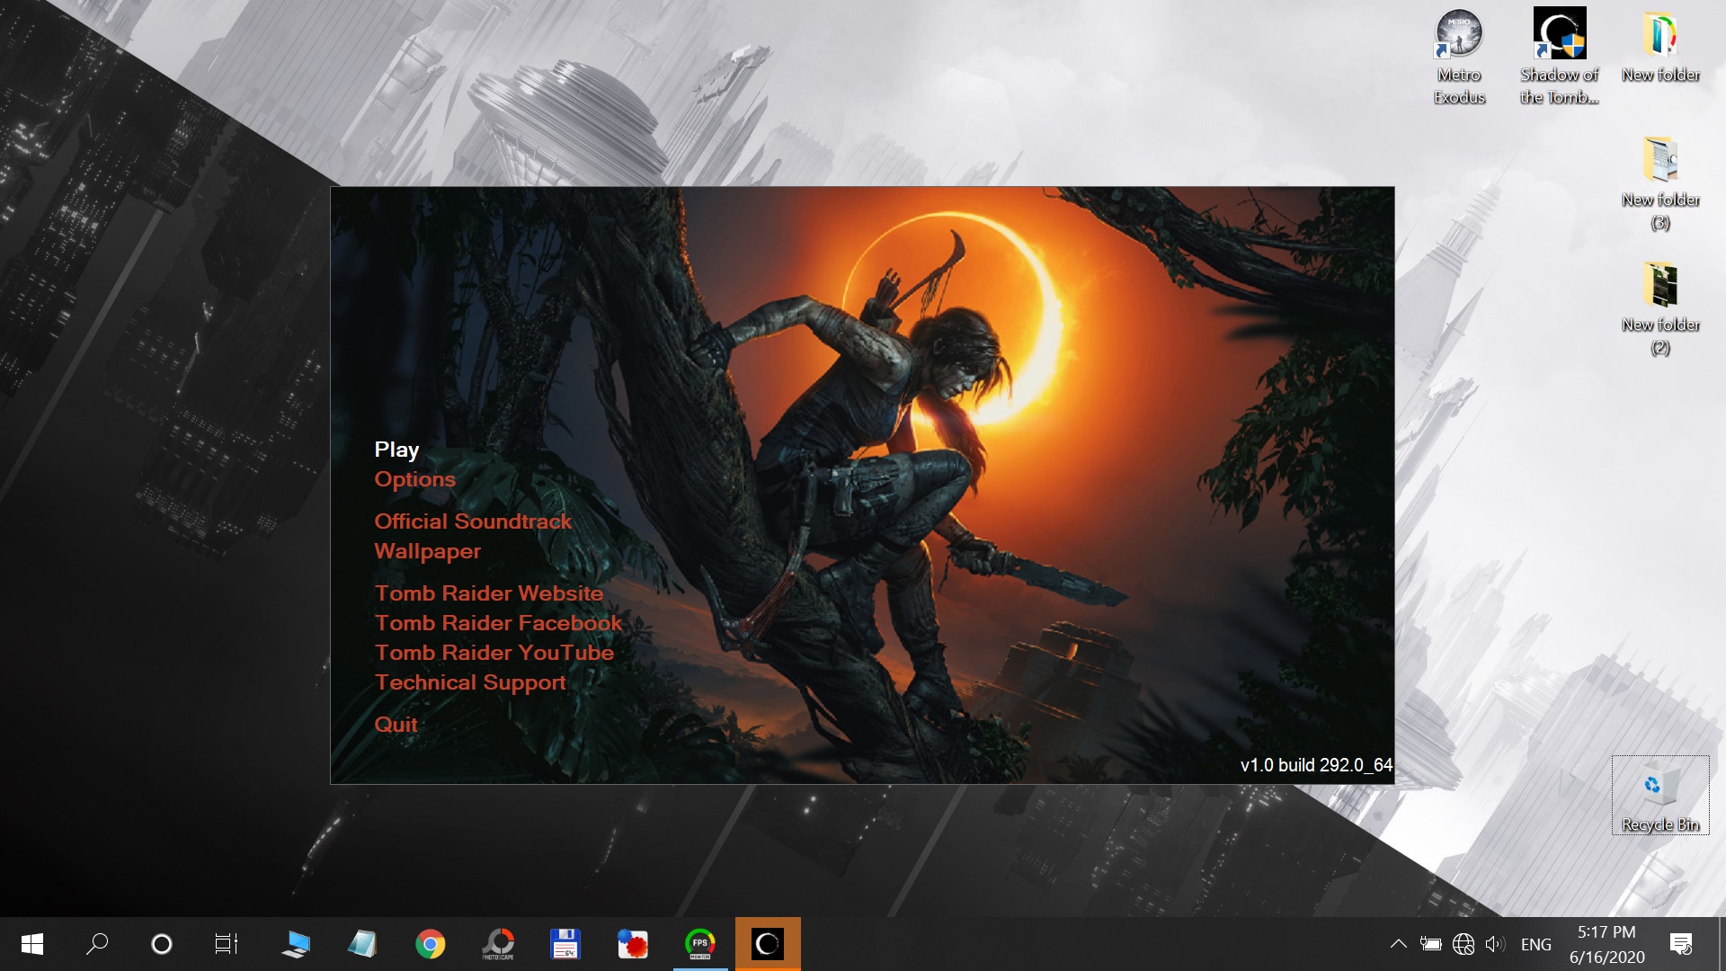Select the Wallpaper menu entry
Image resolution: width=1726 pixels, height=971 pixels.
click(x=427, y=551)
